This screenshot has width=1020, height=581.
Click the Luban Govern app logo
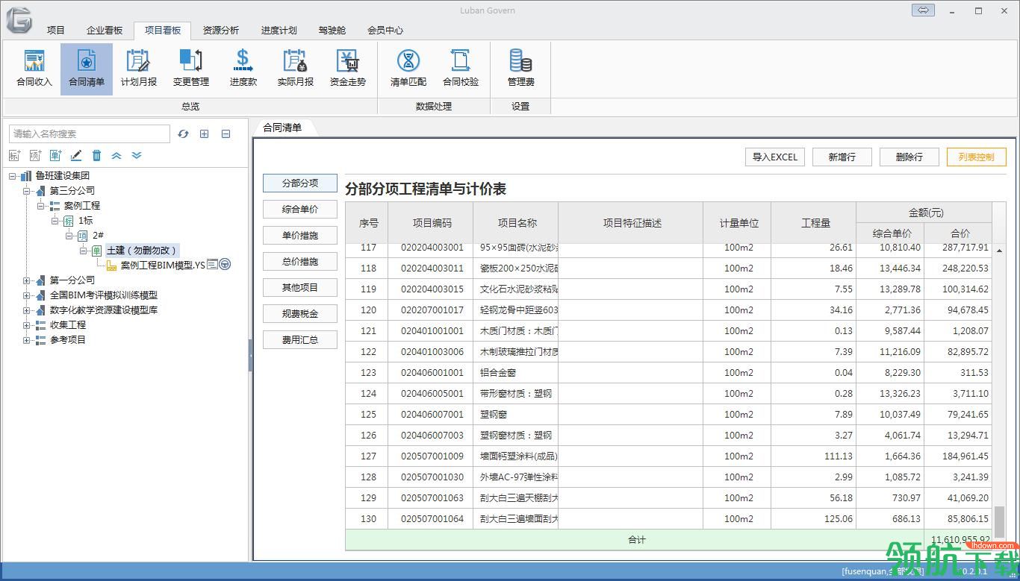[19, 19]
